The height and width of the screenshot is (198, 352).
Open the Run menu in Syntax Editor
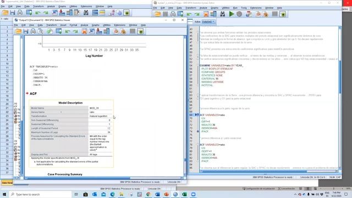235,8
